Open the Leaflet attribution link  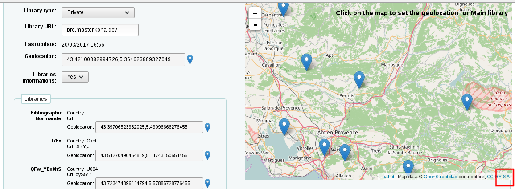coord(387,177)
